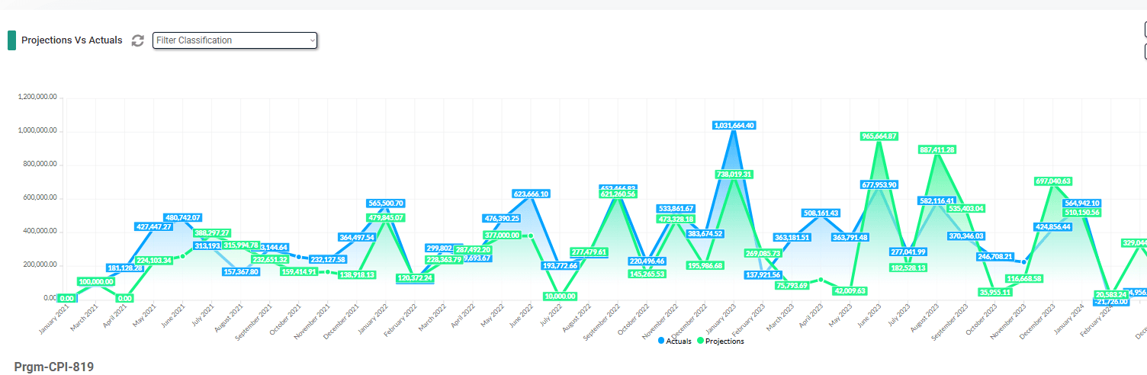Click the -21,726.00 actuals label
The image size is (1147, 375).
tap(1111, 302)
